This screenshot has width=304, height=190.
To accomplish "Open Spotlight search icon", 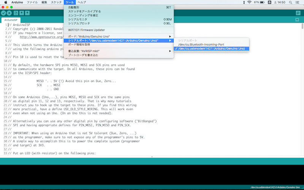I will (290, 2).
